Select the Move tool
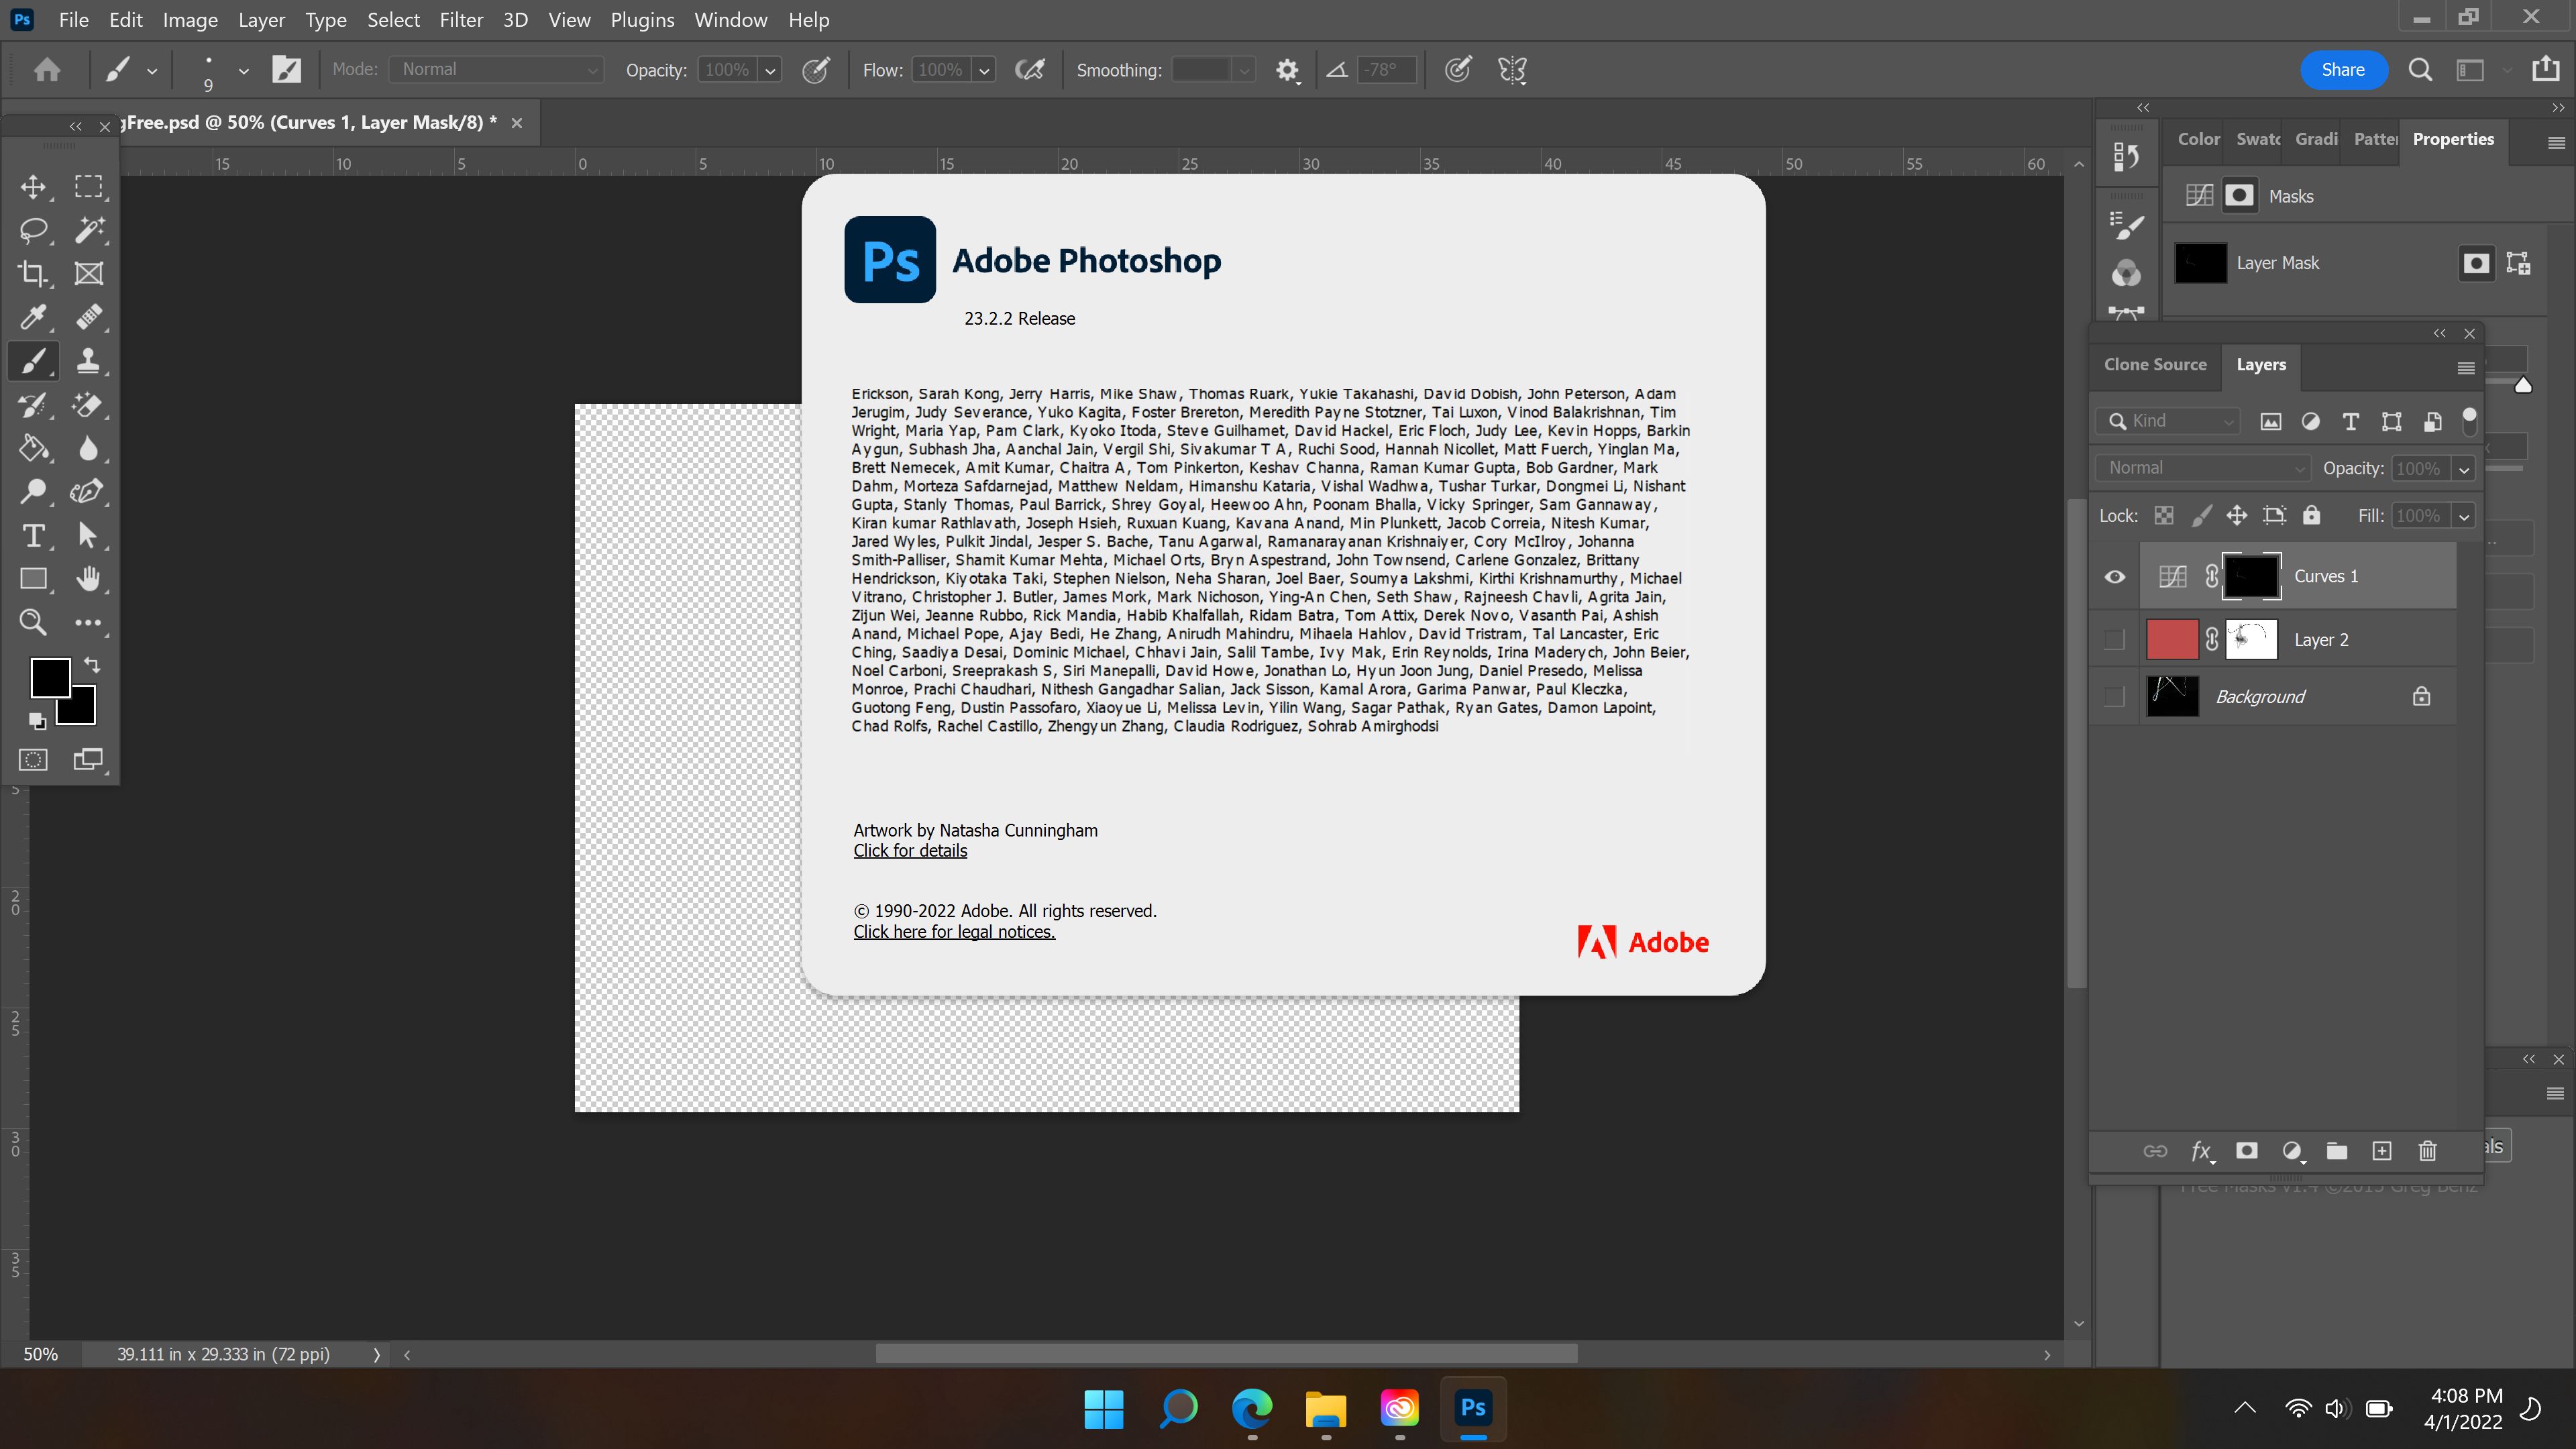This screenshot has height=1449, width=2576. click(x=33, y=187)
